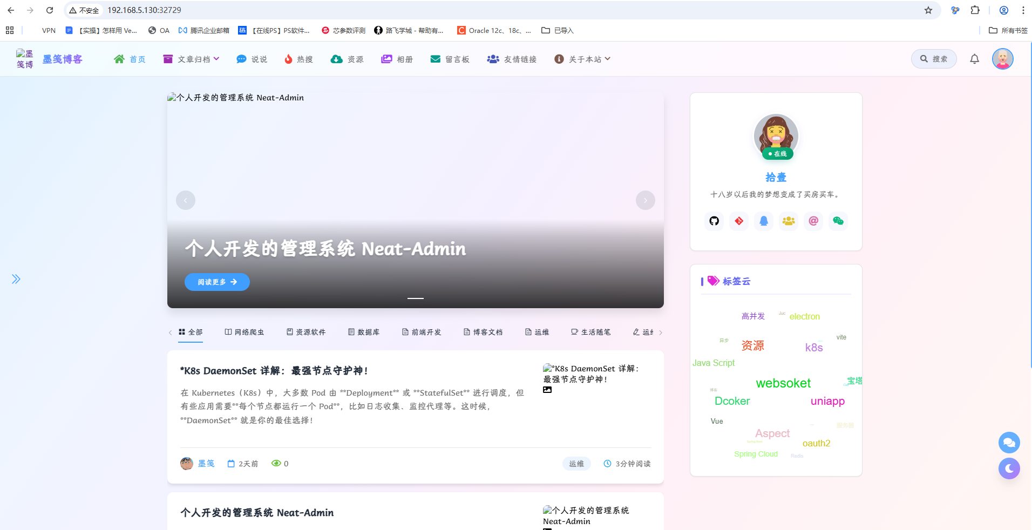Open the 文章归档 dropdown menu
This screenshot has height=530, width=1032.
(192, 59)
